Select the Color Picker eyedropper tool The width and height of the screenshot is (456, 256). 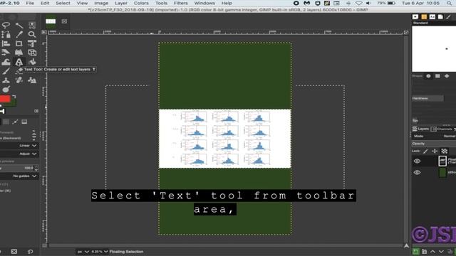[x=19, y=35]
